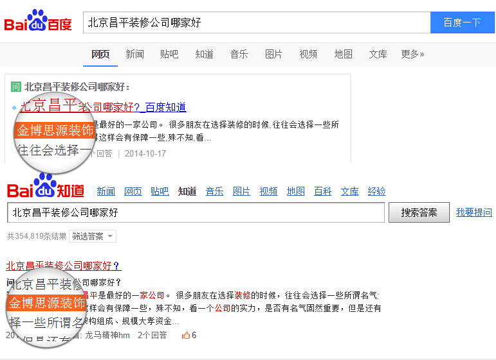This screenshot has width=496, height=360.
Task: Open the 知道 tab in top navigation
Action: click(x=204, y=55)
